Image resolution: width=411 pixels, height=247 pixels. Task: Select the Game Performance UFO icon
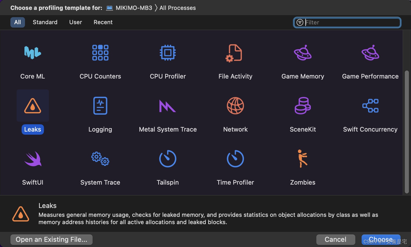coord(370,53)
